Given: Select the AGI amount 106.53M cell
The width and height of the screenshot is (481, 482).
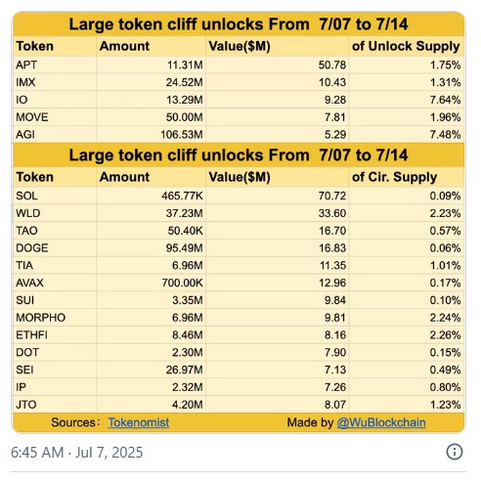Looking at the screenshot, I should pos(151,134).
